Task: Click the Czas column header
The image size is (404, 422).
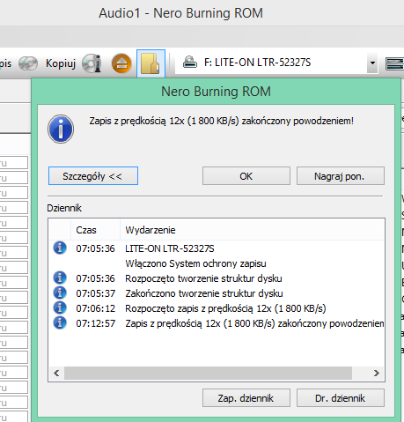Action: (x=95, y=230)
